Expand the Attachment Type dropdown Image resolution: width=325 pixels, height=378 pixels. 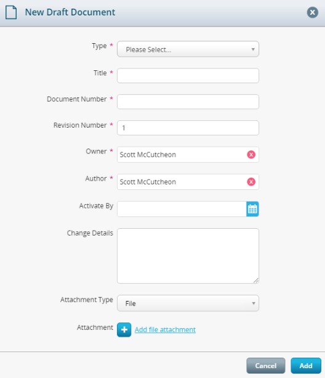tap(188, 303)
